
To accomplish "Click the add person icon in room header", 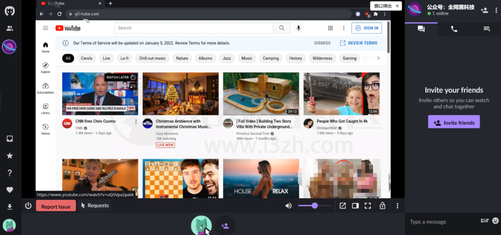I will [484, 10].
